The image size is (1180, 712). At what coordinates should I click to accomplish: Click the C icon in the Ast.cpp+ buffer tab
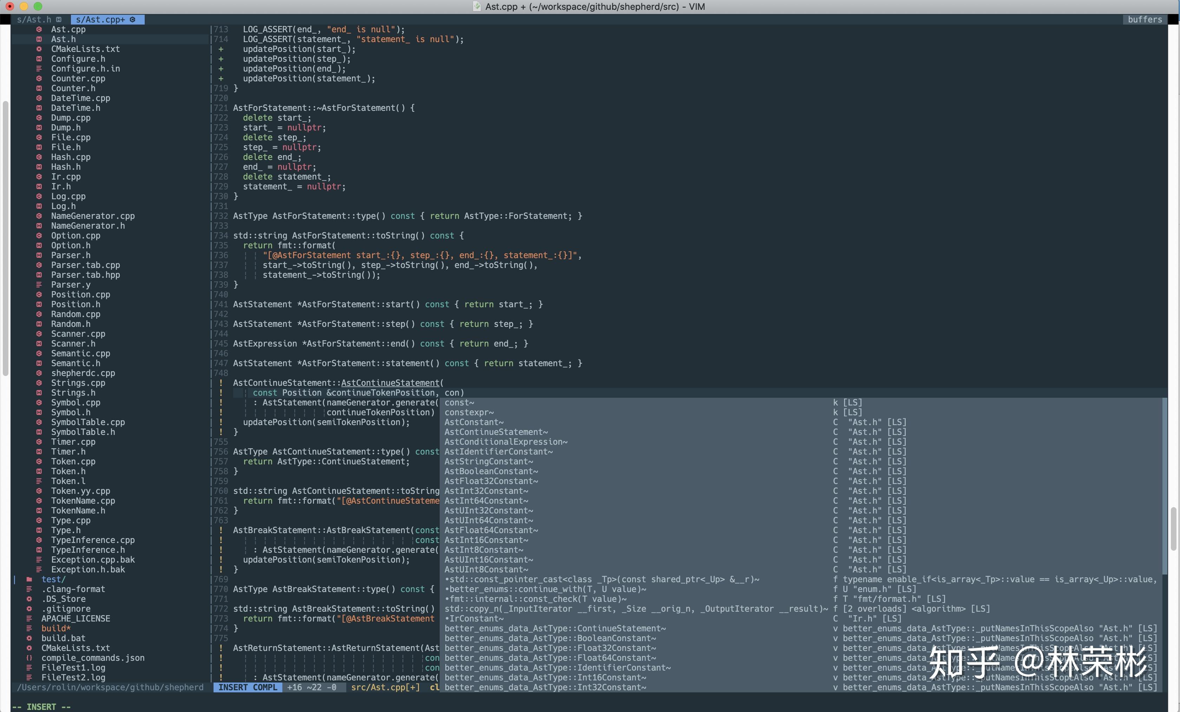pyautogui.click(x=133, y=20)
